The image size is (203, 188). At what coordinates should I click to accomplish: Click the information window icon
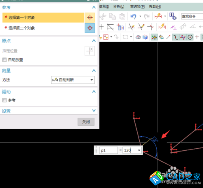click(x=173, y=16)
